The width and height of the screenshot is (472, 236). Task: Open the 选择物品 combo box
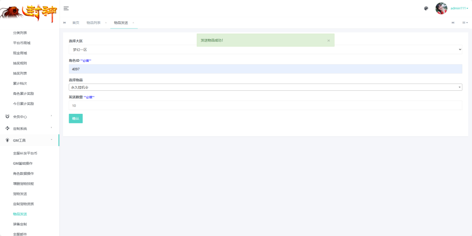click(265, 87)
